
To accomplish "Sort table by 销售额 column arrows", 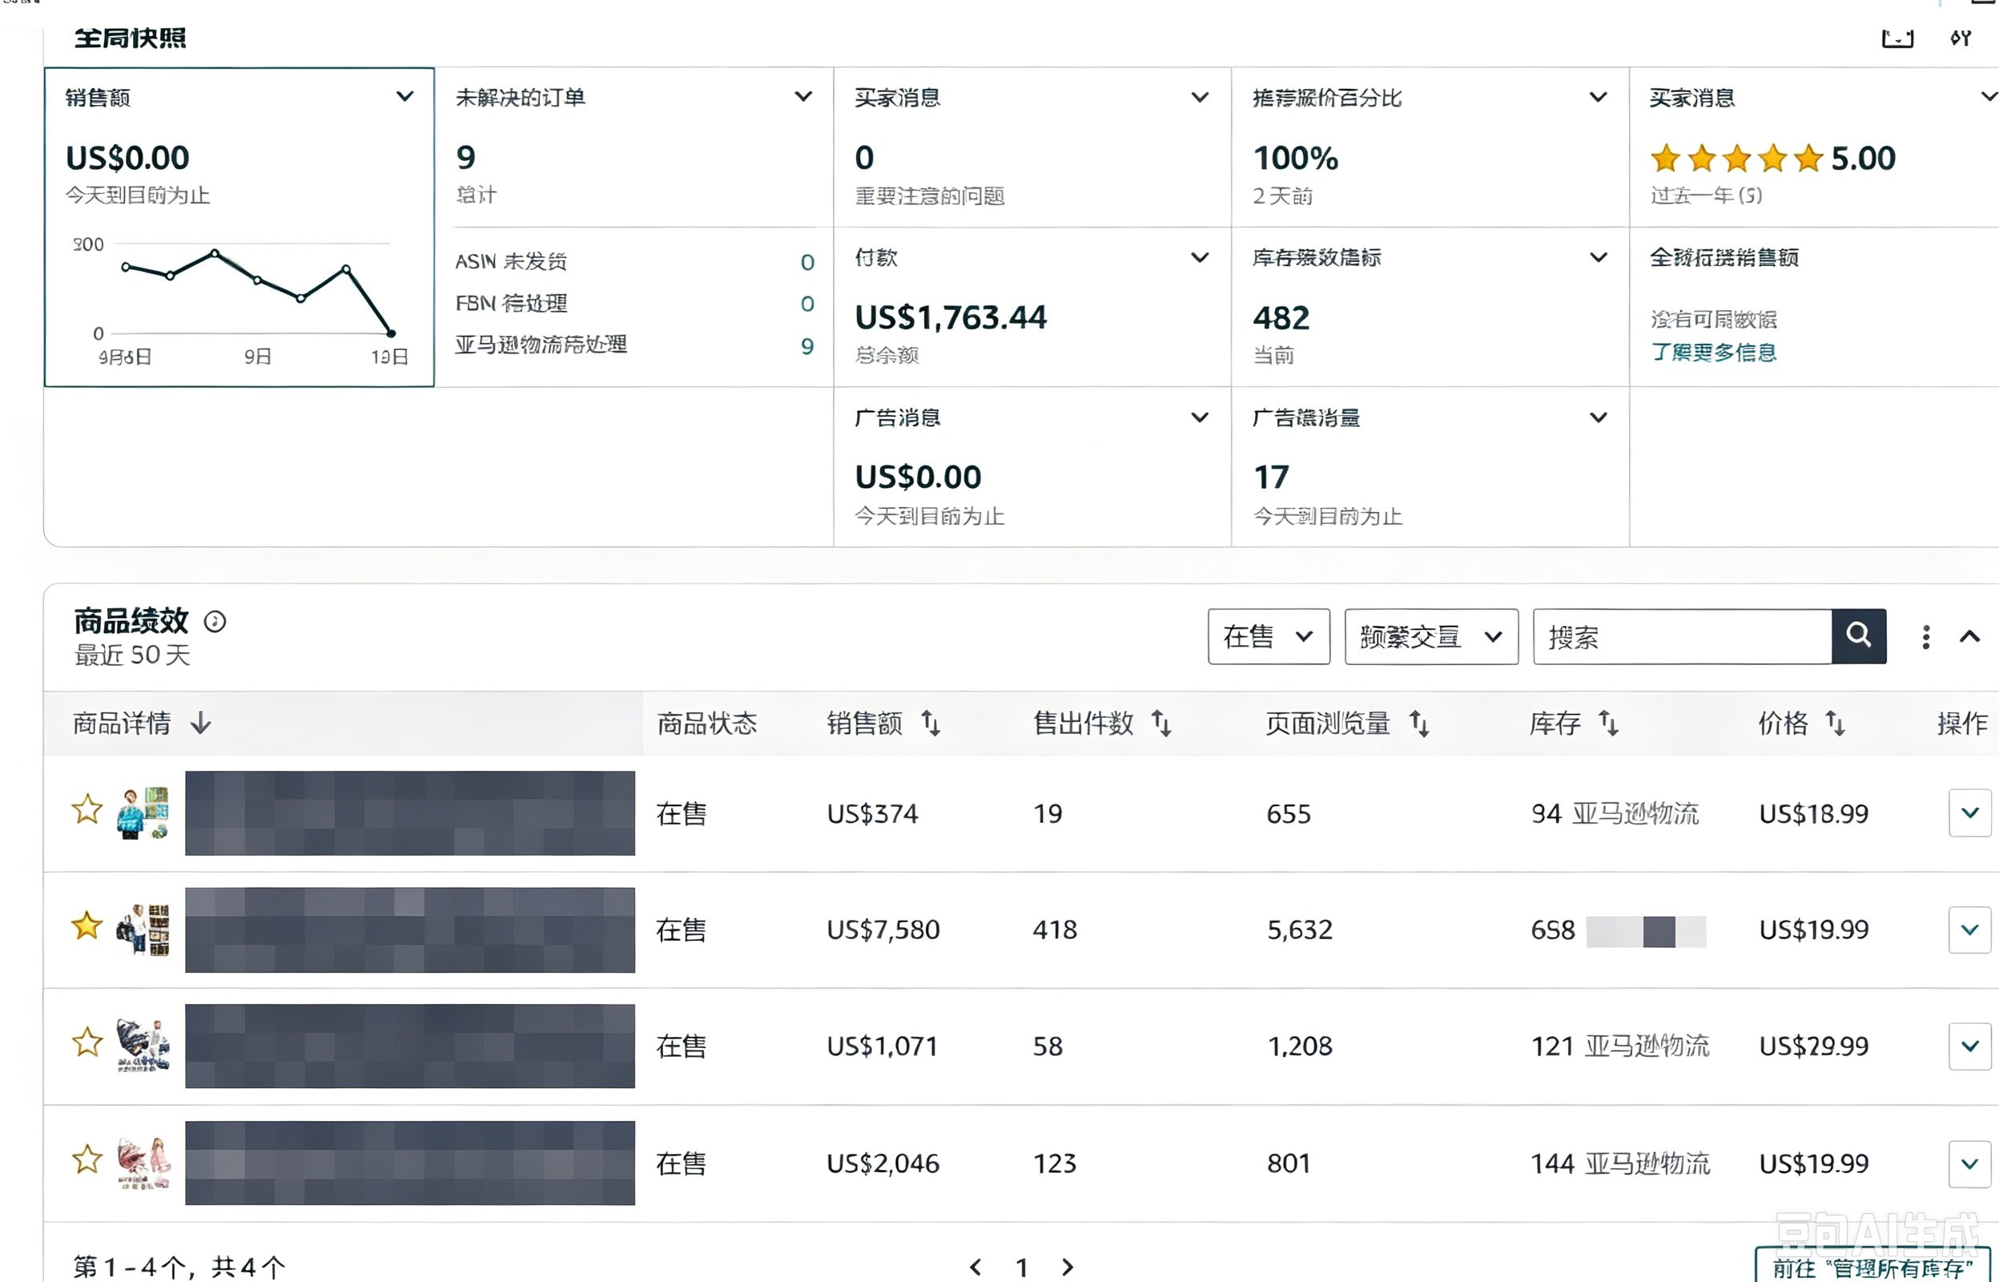I will (930, 723).
